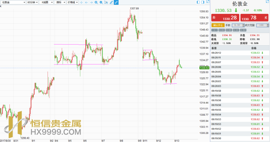This screenshot has height=142, width=270.
Task: Click the crosshair cursor tool icon
Action: [81, 2]
